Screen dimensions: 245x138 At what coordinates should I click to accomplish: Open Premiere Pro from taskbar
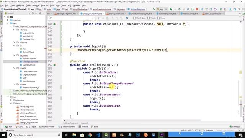[x=162, y=135]
